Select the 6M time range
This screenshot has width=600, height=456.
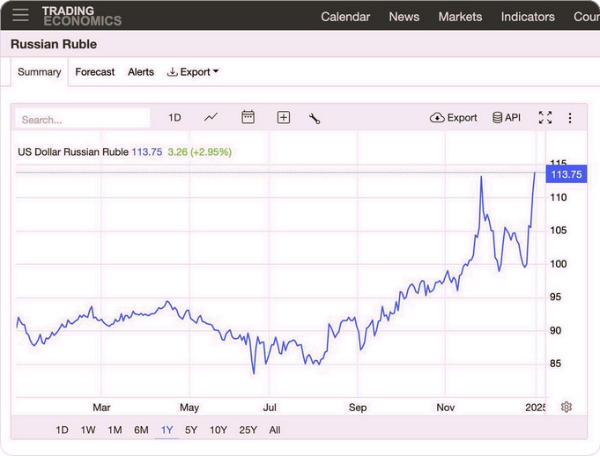pyautogui.click(x=141, y=430)
